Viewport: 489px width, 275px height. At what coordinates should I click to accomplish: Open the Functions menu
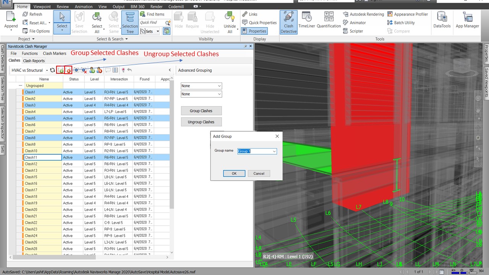pos(30,53)
